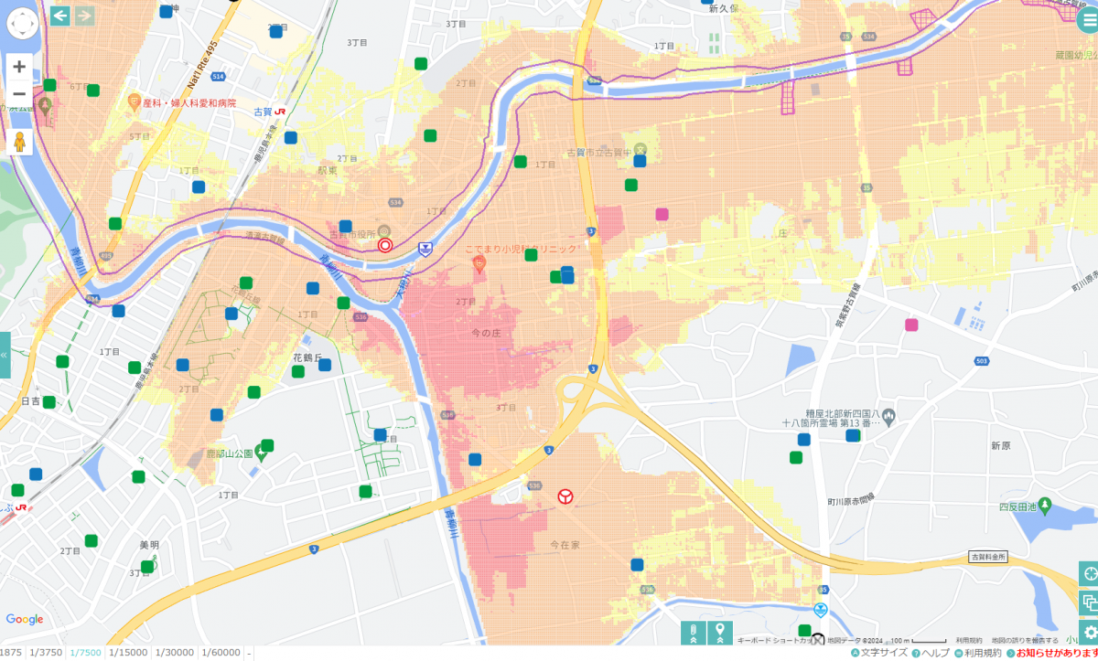Click the bus station icon near 大根川
The height and width of the screenshot is (661, 1098).
[425, 249]
